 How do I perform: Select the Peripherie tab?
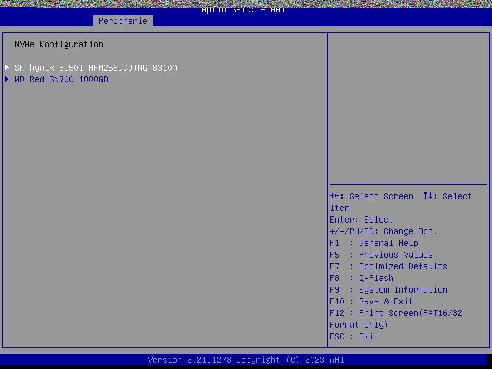click(x=122, y=21)
